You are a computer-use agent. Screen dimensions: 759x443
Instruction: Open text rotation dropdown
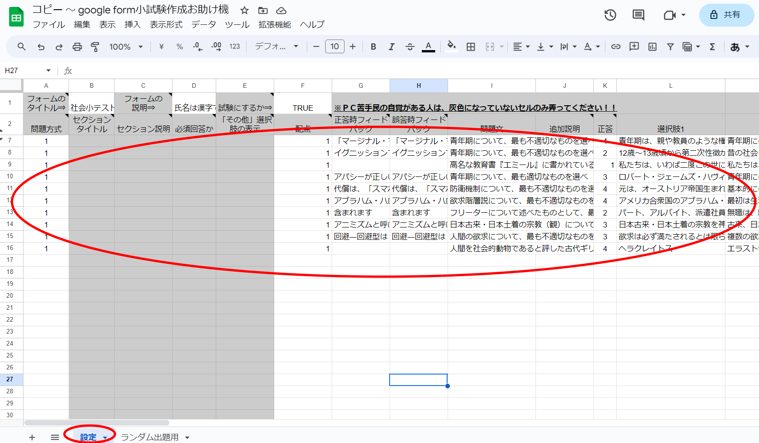pos(592,46)
